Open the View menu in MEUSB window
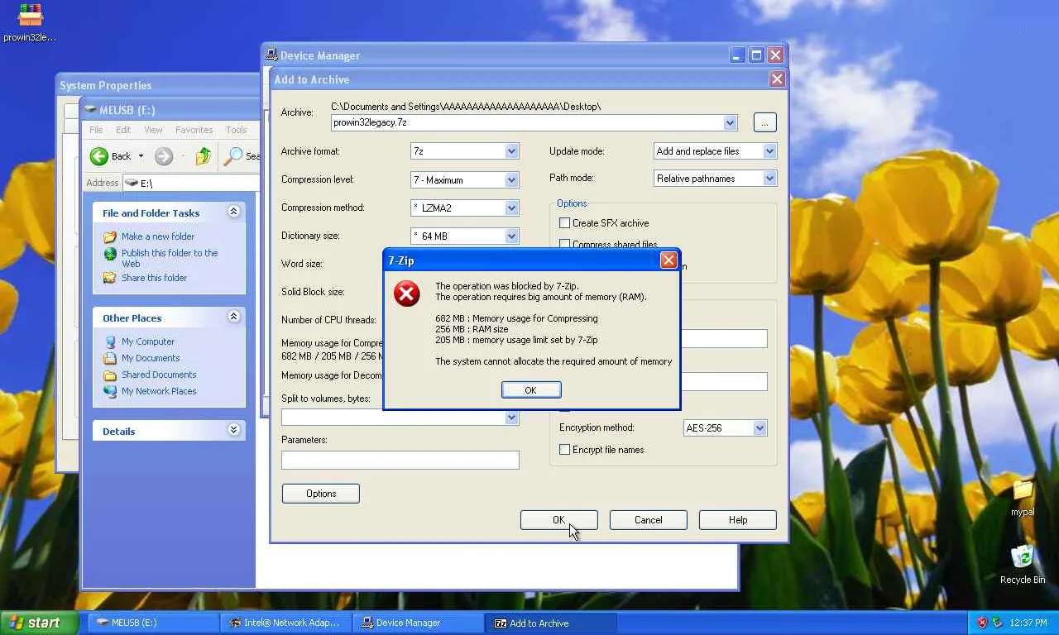1059x635 pixels. click(x=153, y=130)
